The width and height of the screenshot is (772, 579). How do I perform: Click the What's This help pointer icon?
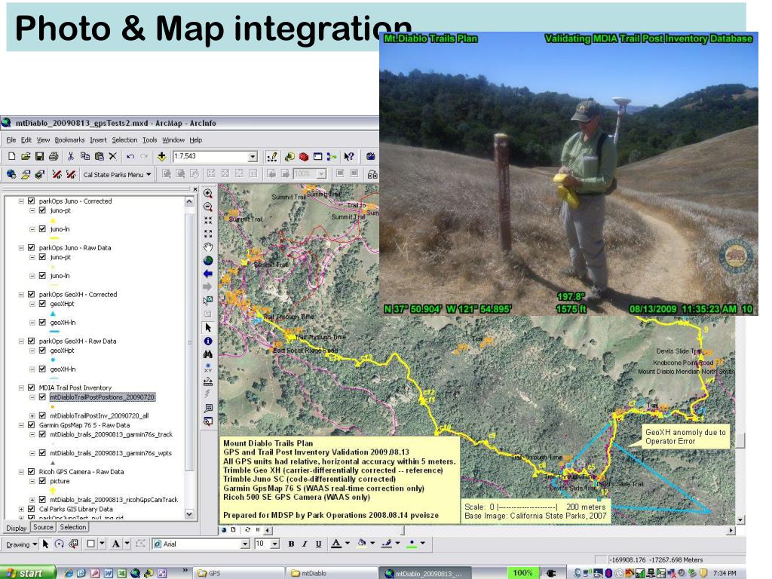click(x=349, y=157)
